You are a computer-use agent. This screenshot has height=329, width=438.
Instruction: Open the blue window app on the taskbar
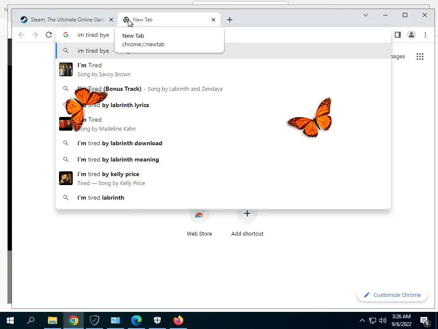115,320
